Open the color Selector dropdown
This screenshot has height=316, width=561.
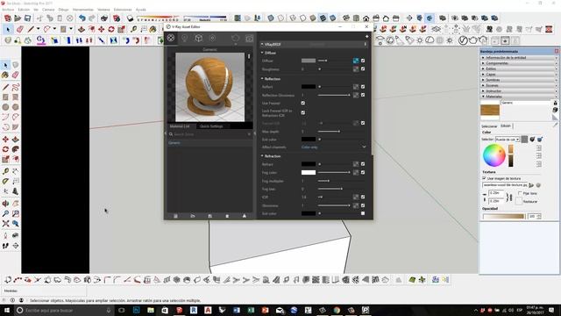tap(508, 139)
